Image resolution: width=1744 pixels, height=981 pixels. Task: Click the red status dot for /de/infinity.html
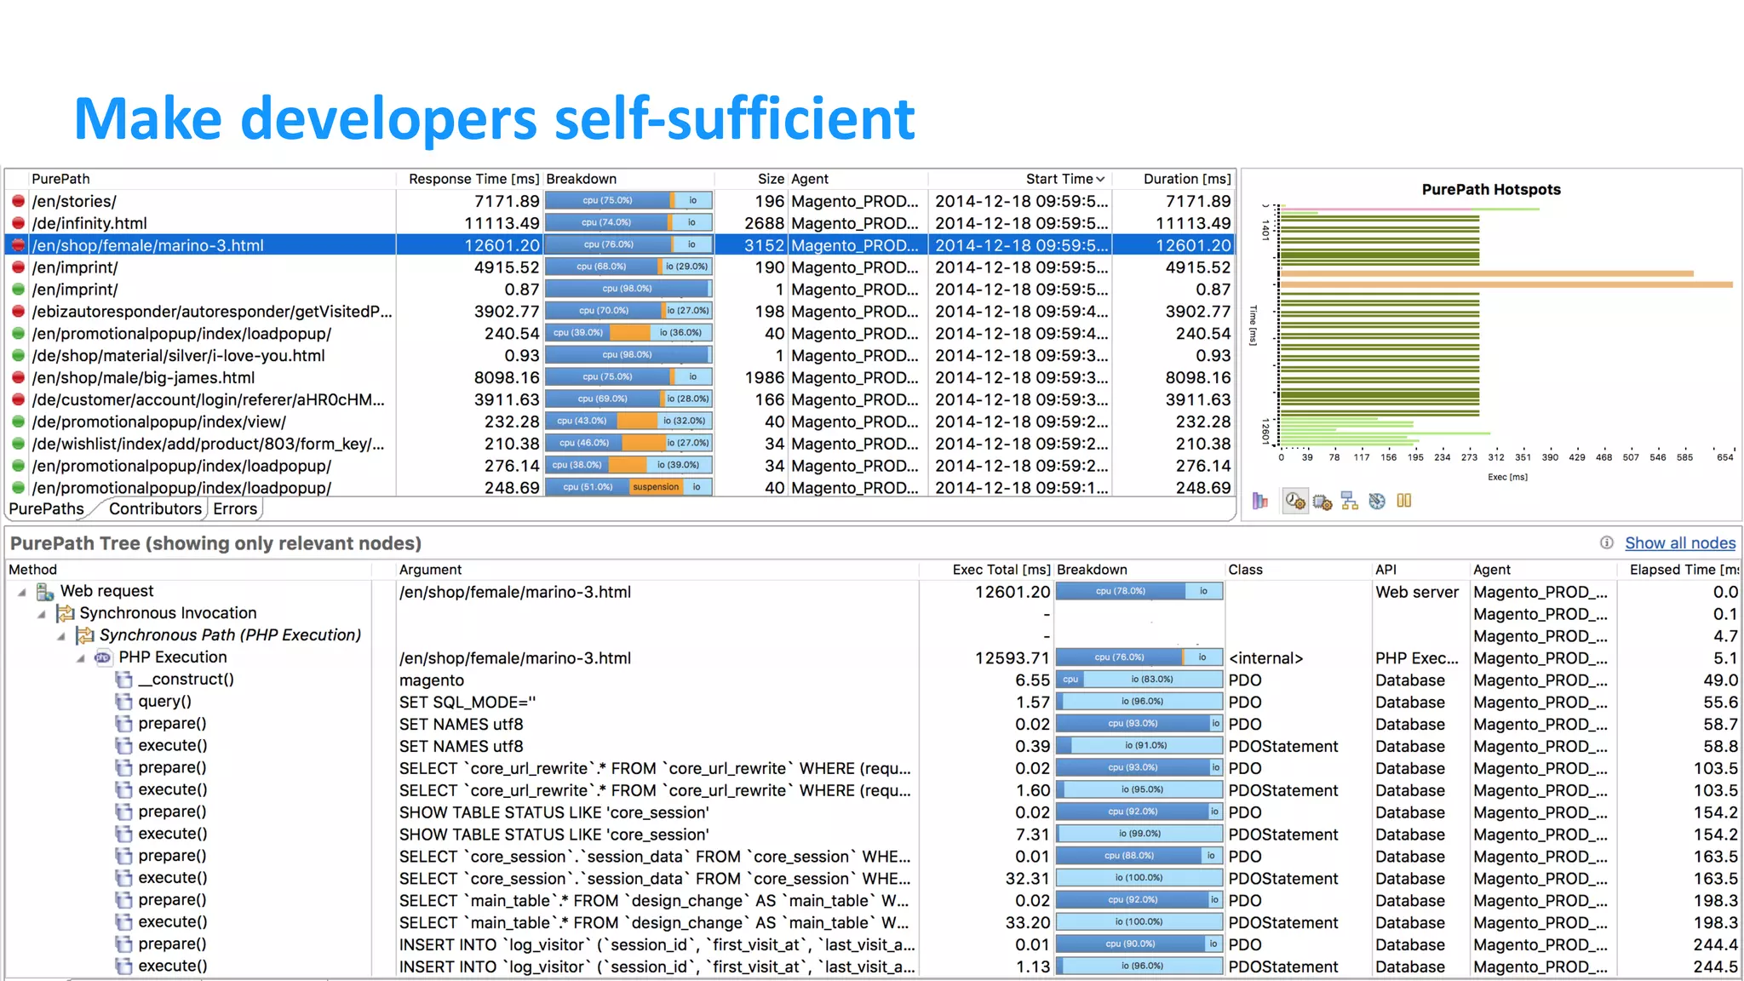[x=18, y=223]
